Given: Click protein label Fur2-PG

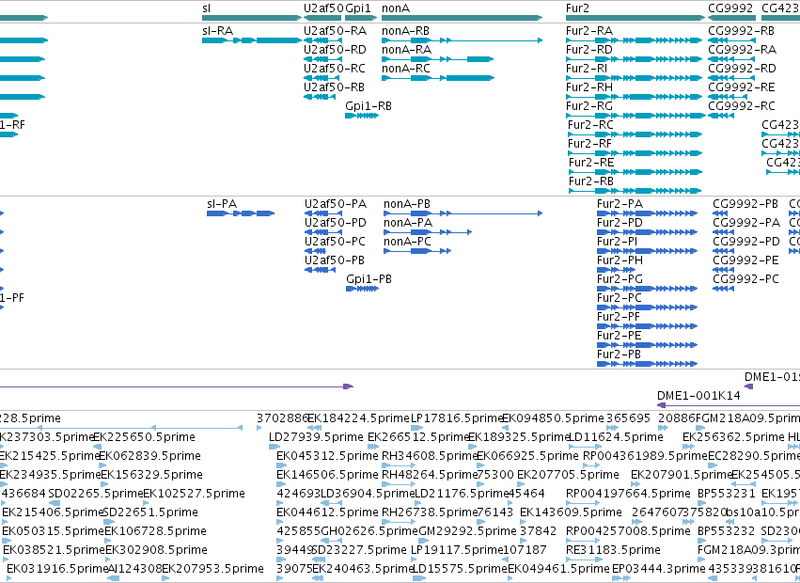Looking at the screenshot, I should (x=620, y=279).
